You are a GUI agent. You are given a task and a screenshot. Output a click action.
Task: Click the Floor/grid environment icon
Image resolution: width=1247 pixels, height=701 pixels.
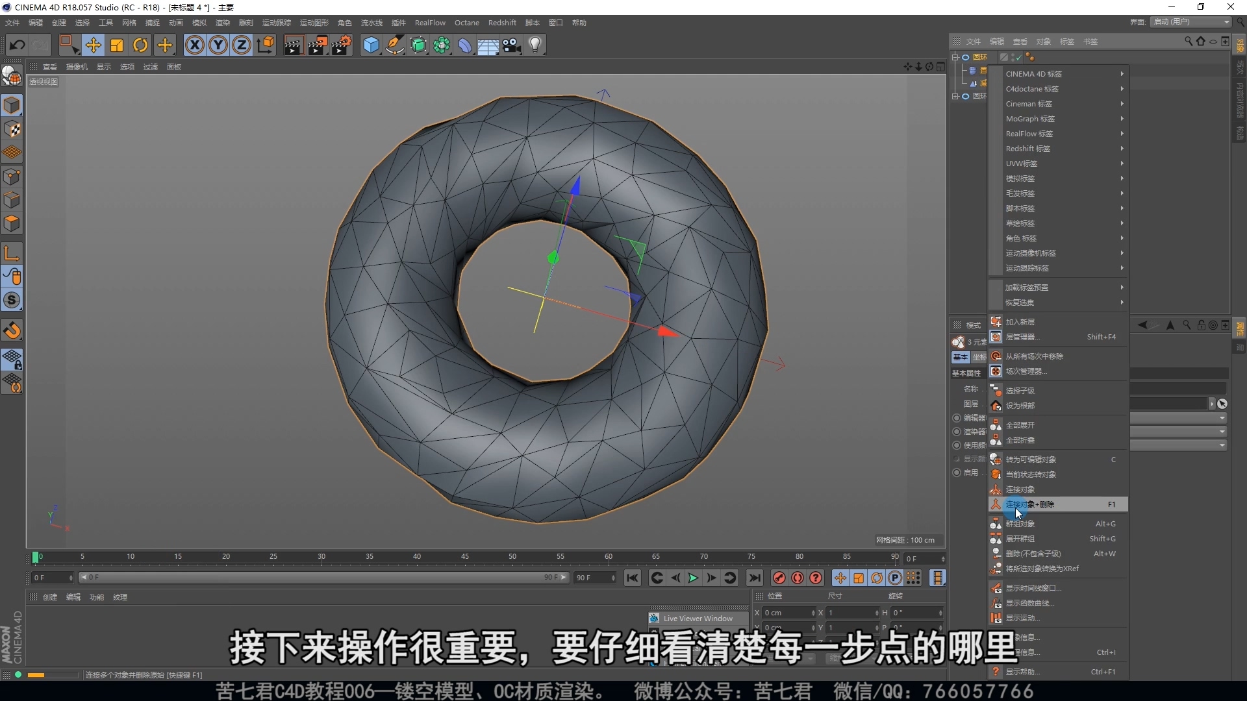(x=488, y=45)
